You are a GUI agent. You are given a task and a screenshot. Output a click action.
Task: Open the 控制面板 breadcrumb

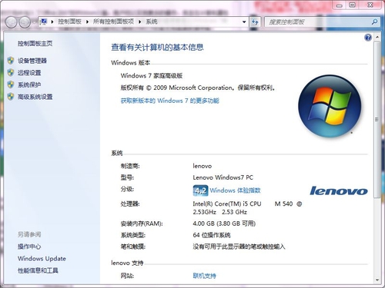point(69,22)
